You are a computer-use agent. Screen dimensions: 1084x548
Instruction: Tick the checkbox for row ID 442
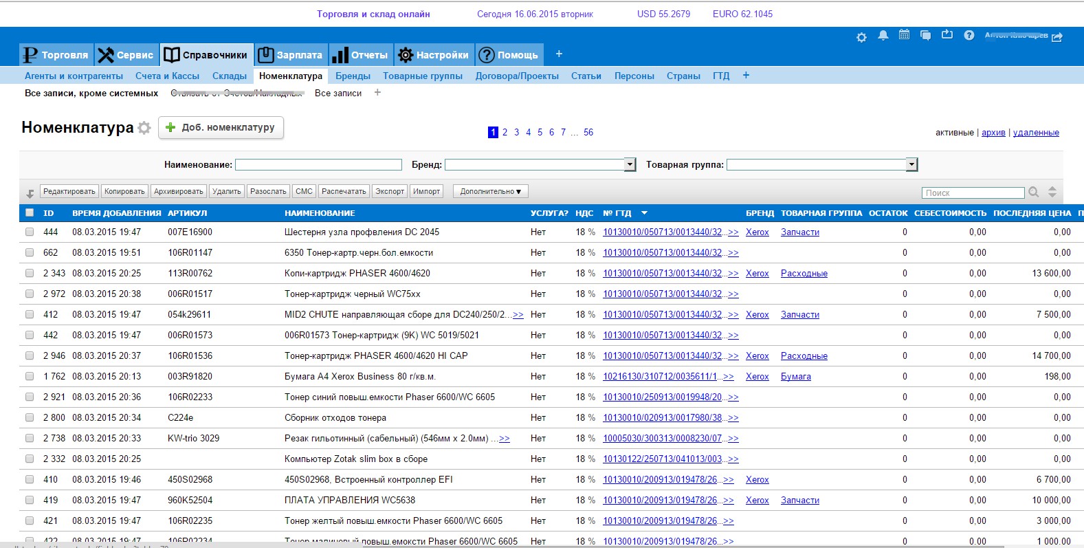(x=30, y=335)
